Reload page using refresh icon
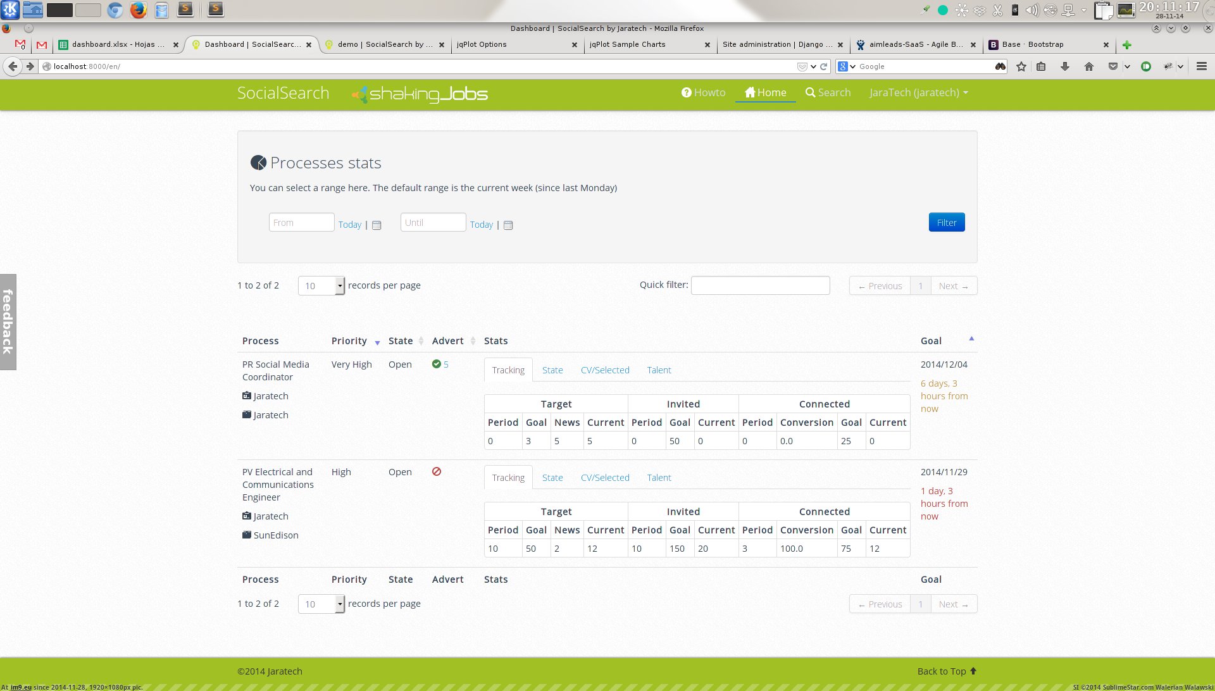This screenshot has width=1215, height=691. point(824,66)
